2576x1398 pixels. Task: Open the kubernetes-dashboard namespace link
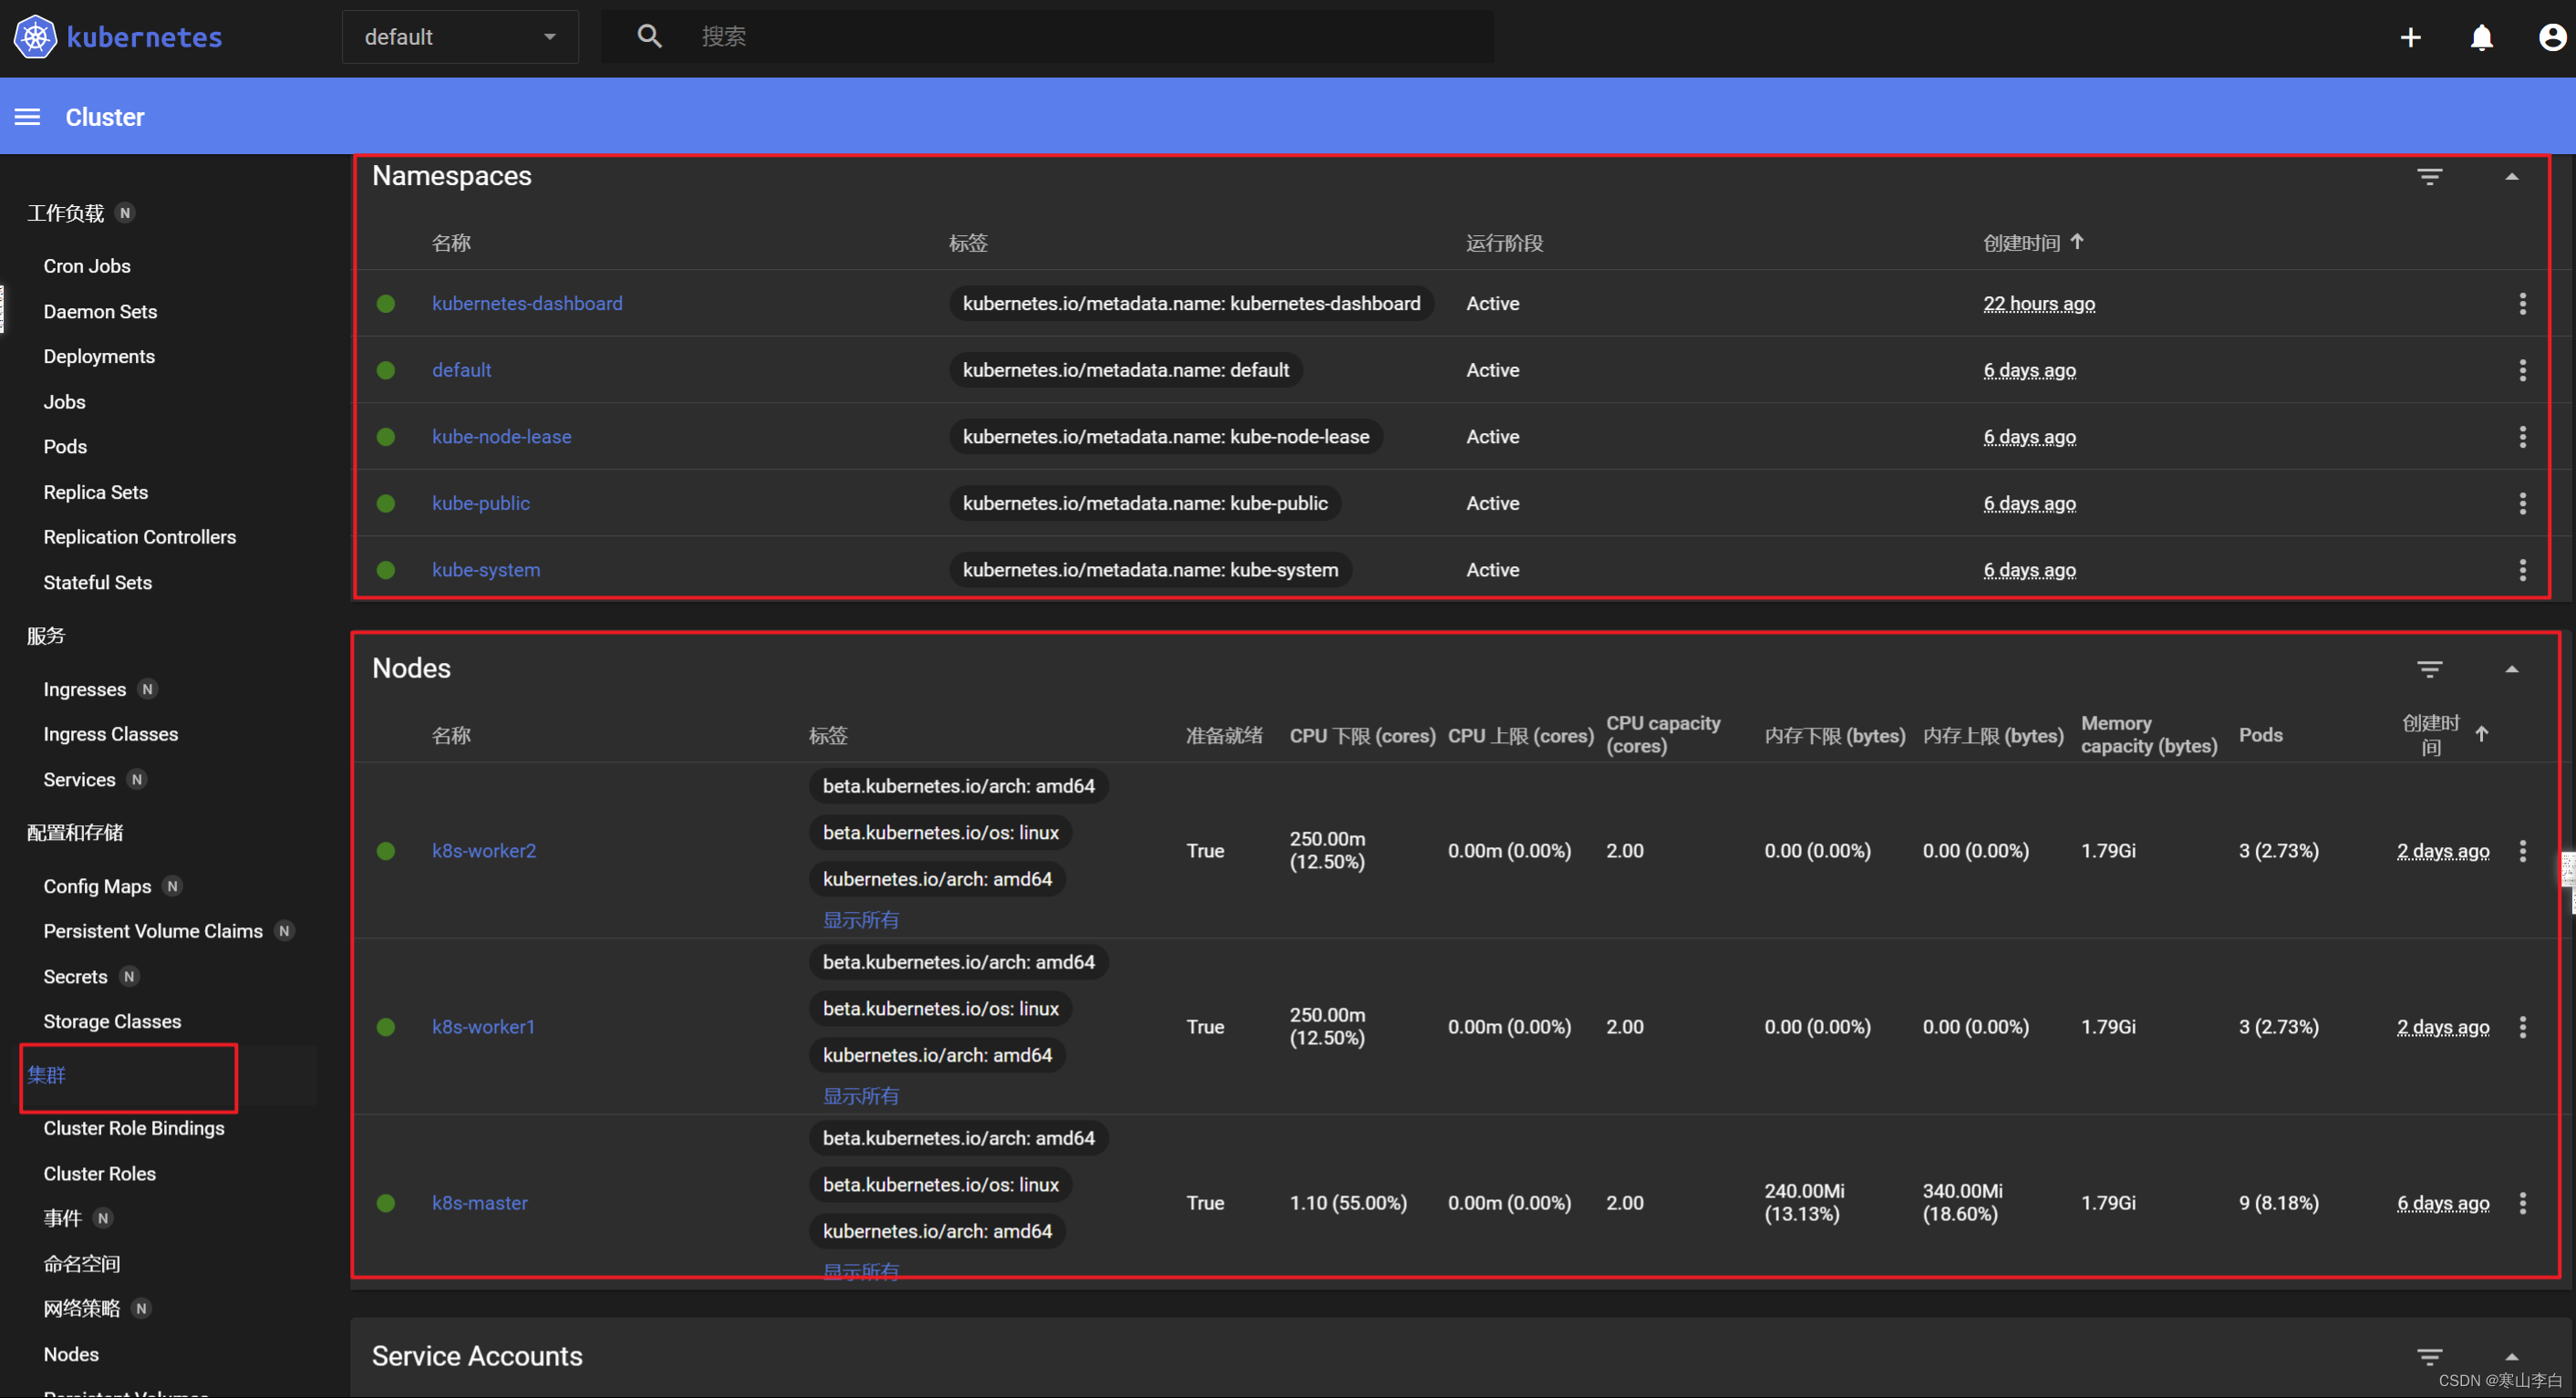pyautogui.click(x=526, y=303)
